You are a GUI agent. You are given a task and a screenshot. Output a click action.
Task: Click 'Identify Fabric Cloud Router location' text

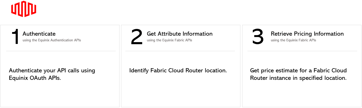pyautogui.click(x=178, y=71)
